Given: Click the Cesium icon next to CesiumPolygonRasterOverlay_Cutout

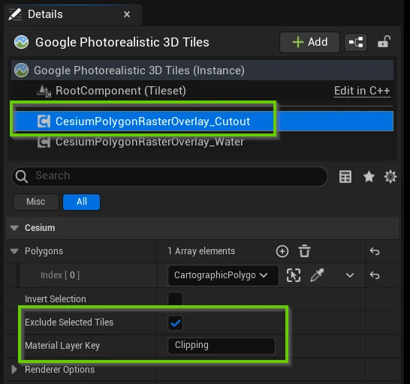Looking at the screenshot, I should 44,121.
